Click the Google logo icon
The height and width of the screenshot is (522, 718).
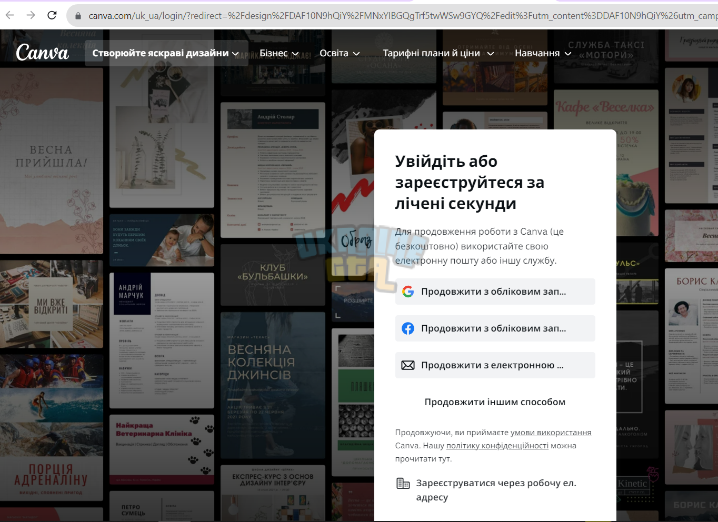click(408, 292)
